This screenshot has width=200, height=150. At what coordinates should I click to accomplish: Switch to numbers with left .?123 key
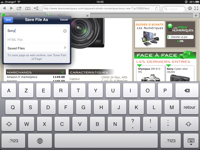13,141
